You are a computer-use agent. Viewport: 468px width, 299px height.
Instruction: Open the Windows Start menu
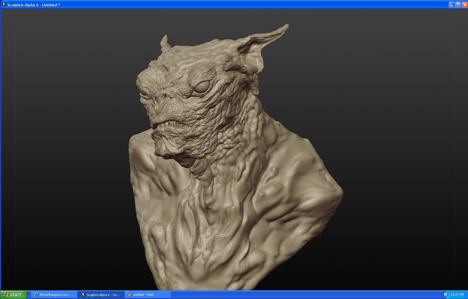coord(14,295)
